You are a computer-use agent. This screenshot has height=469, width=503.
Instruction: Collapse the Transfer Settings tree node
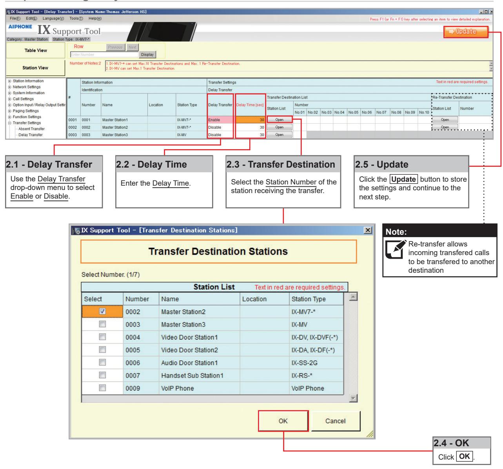[10, 123]
